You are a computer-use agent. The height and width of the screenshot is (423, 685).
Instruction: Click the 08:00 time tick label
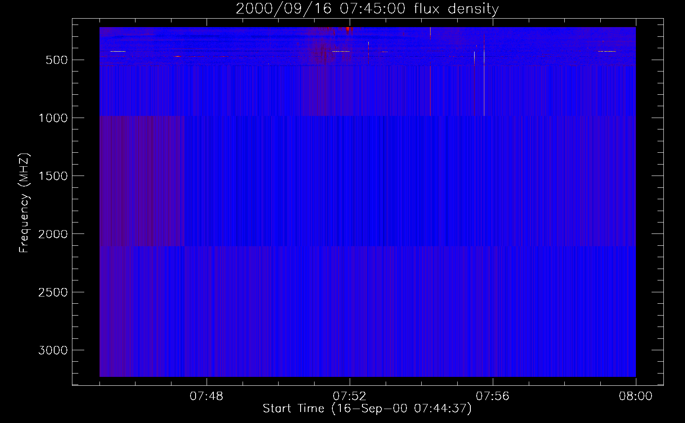click(635, 396)
